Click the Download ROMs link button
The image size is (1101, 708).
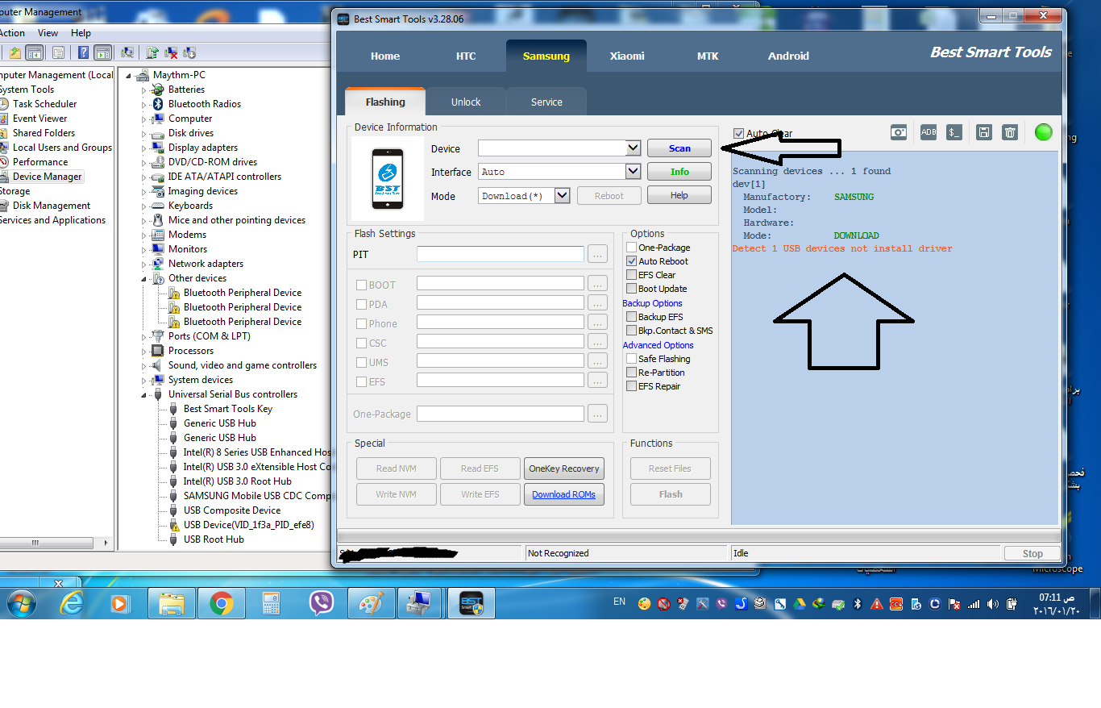[x=564, y=494]
